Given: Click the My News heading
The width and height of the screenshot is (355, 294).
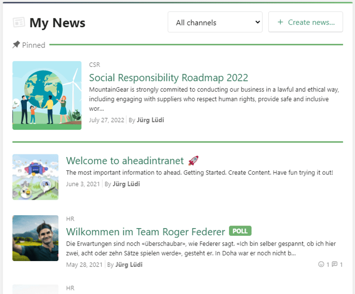Looking at the screenshot, I should (x=57, y=23).
